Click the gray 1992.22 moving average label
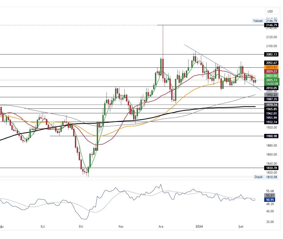Viewport: 283px width, 239px height. tap(272, 95)
